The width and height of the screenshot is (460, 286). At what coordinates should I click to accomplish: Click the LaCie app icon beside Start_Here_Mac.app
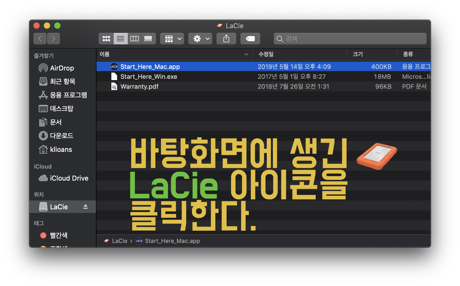(x=114, y=67)
